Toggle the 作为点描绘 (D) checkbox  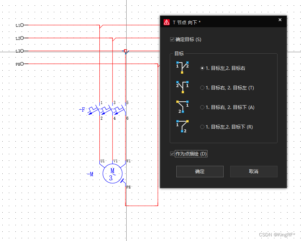(172, 154)
